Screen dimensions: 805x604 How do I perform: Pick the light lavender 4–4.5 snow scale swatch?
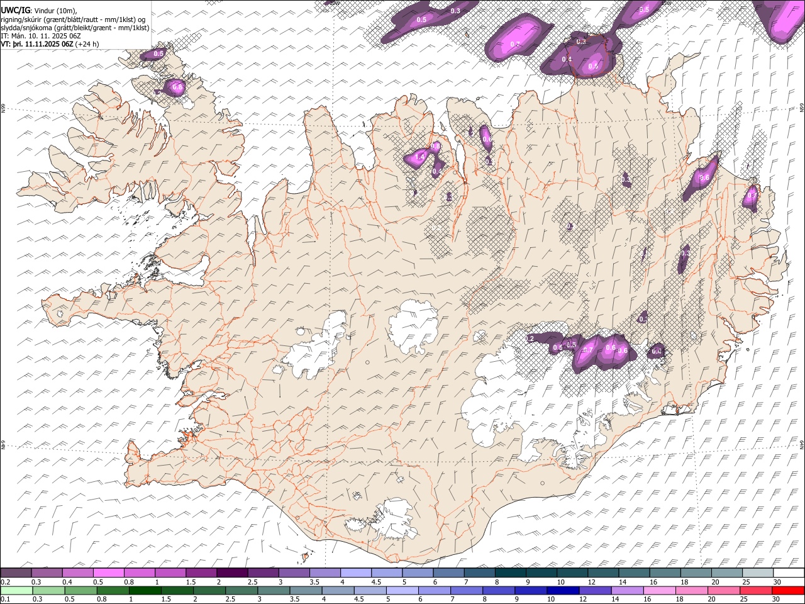pos(356,573)
